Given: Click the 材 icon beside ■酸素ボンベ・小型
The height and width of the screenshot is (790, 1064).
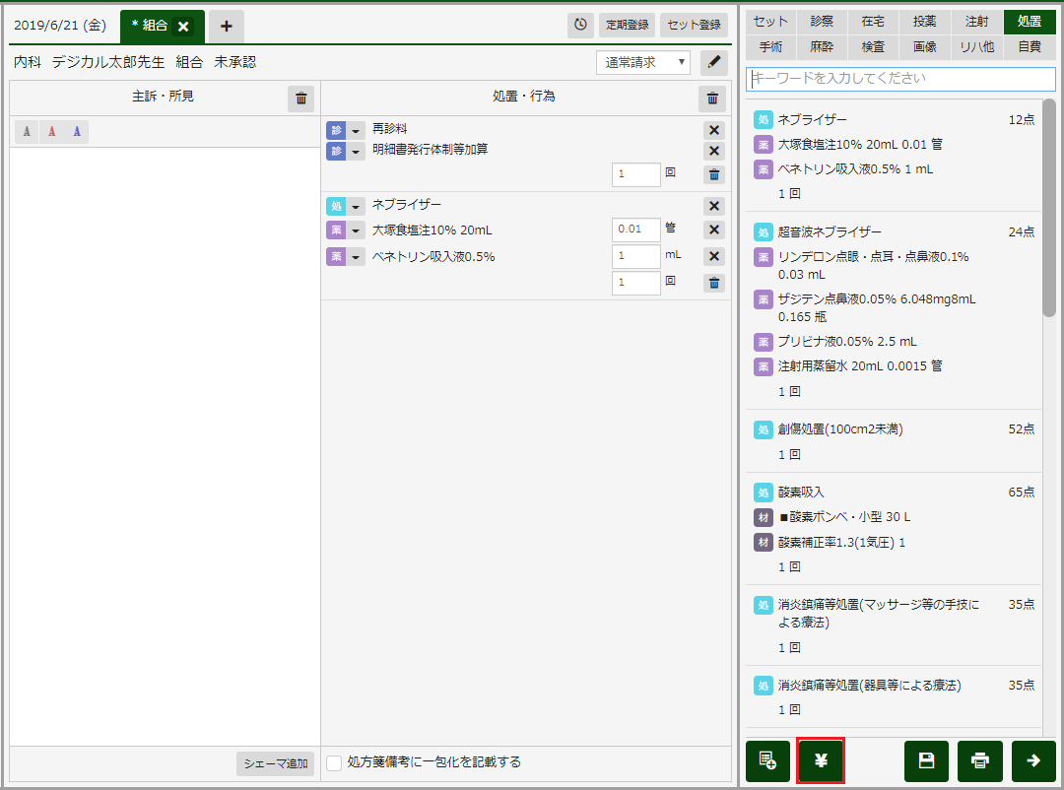Looking at the screenshot, I should point(764,517).
